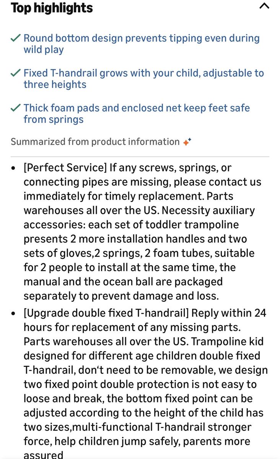Click checkmark next to round bottom design
280x459 pixels.
pyautogui.click(x=16, y=38)
